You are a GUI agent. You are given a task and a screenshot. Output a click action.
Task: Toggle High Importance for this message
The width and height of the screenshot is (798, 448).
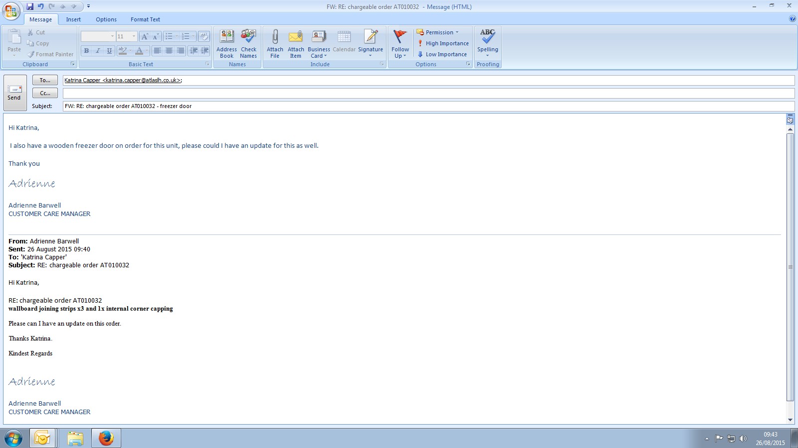tap(443, 43)
